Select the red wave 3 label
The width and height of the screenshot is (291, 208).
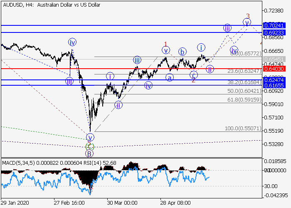point(248,16)
